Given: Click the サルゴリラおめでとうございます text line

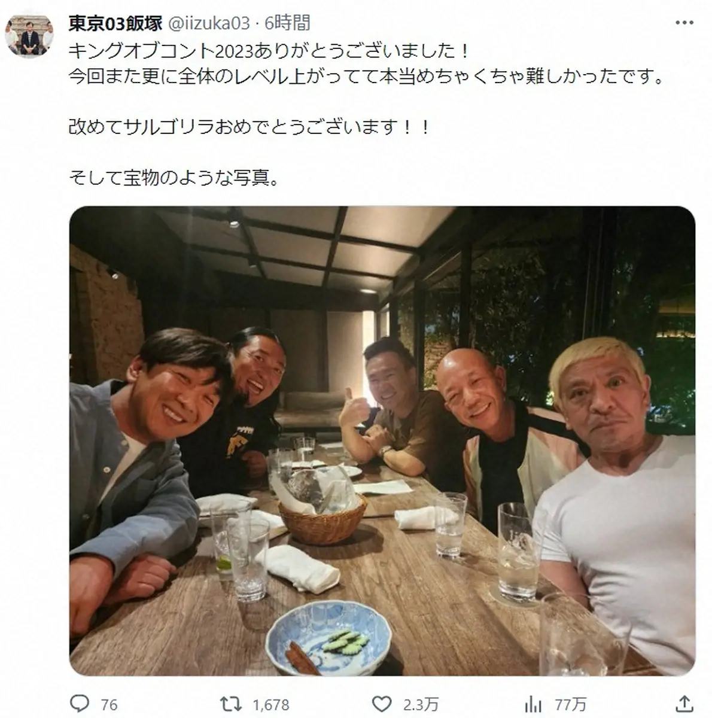Looking at the screenshot, I should 249,127.
